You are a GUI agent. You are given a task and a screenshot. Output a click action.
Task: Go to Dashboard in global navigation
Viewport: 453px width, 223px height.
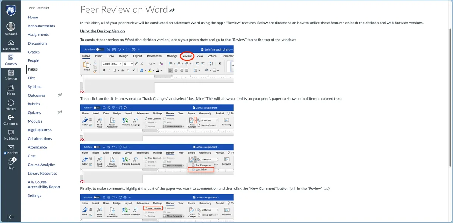coord(11,43)
